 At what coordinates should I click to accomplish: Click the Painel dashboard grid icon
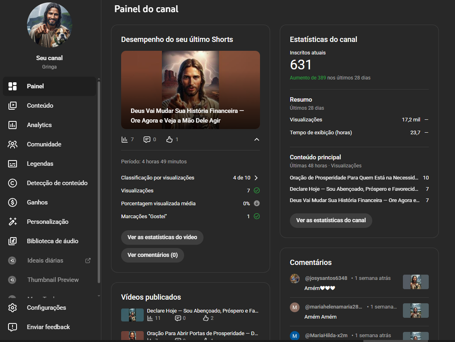coord(13,86)
